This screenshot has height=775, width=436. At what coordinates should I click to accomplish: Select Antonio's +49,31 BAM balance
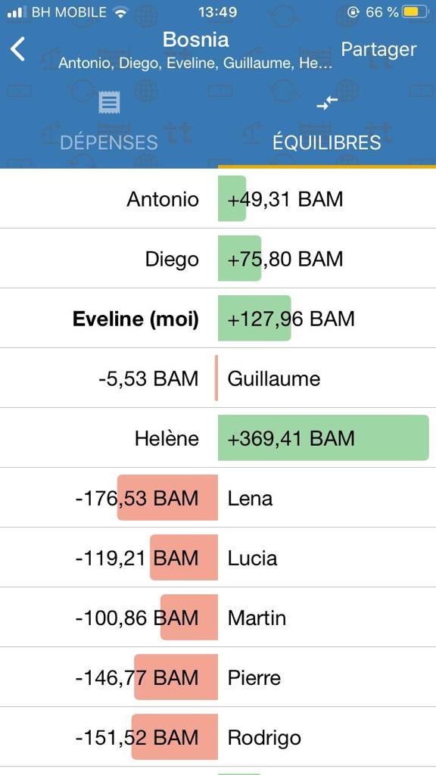tap(285, 199)
